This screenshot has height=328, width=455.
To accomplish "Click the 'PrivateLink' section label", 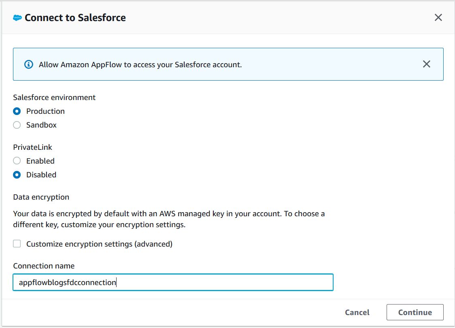I will [33, 147].
